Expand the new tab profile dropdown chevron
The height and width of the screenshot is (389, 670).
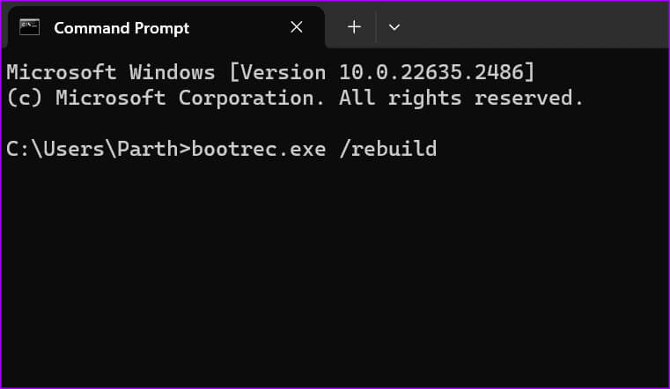(x=394, y=28)
